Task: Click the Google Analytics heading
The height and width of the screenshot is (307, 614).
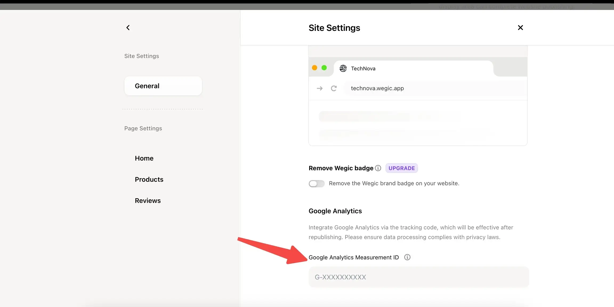Action: pyautogui.click(x=335, y=211)
